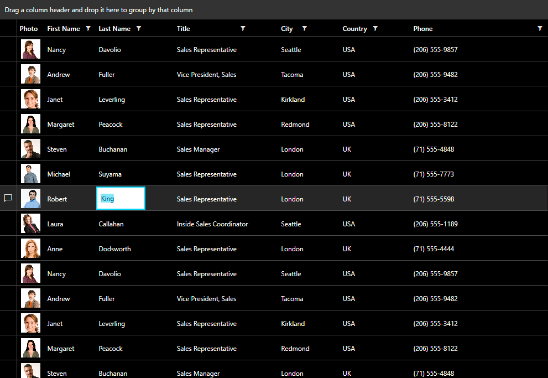The image size is (548, 378).
Task: Click the first Kirkland city cell
Action: (x=293, y=99)
